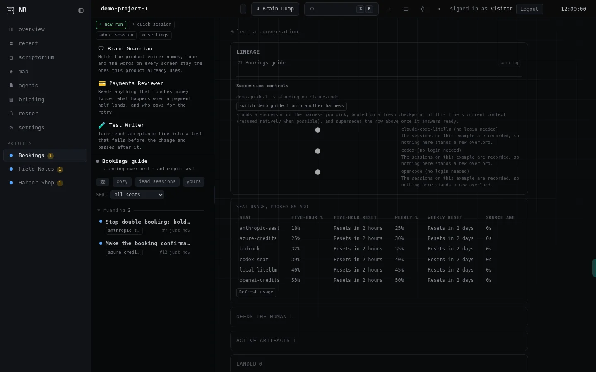This screenshot has height=372, width=596.
Task: Collapse the sidebar with the panel icon
Action: [x=81, y=11]
